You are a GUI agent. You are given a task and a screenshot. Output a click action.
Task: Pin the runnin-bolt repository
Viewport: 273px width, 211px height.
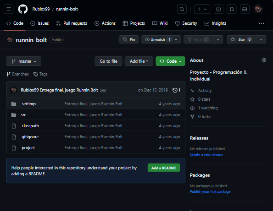(128, 39)
